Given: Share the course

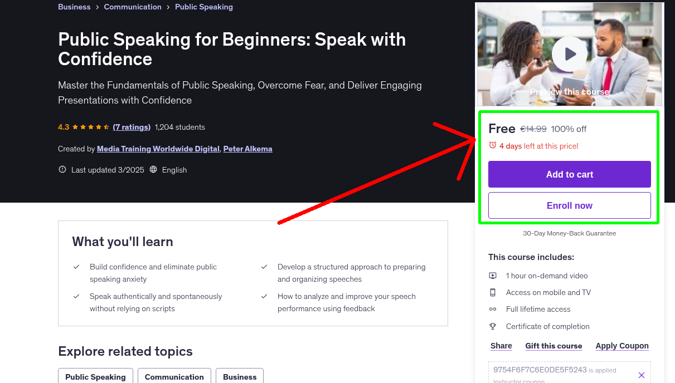Looking at the screenshot, I should [x=501, y=346].
